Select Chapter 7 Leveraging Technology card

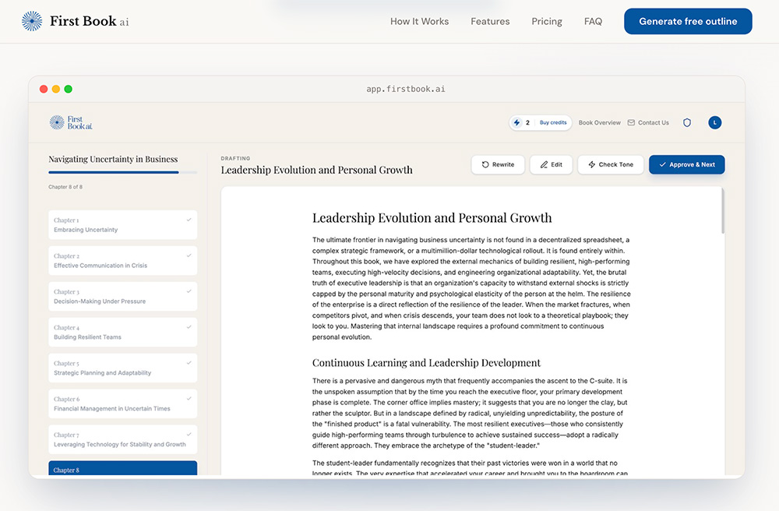coord(123,439)
